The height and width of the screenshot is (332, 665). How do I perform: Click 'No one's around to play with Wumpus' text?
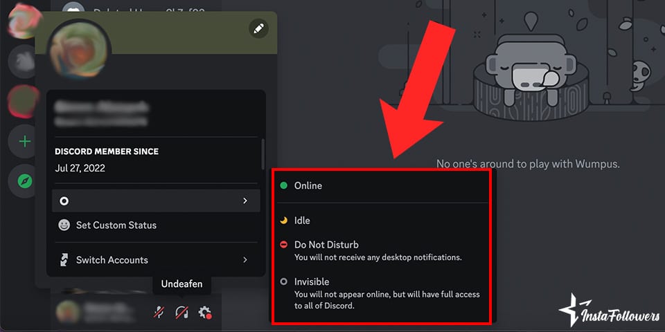(528, 163)
